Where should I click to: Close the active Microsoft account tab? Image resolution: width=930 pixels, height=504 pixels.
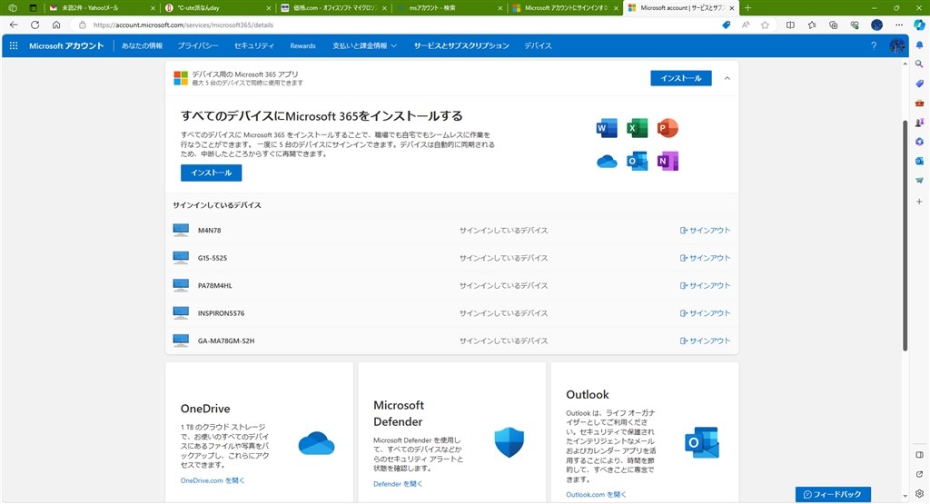(732, 7)
